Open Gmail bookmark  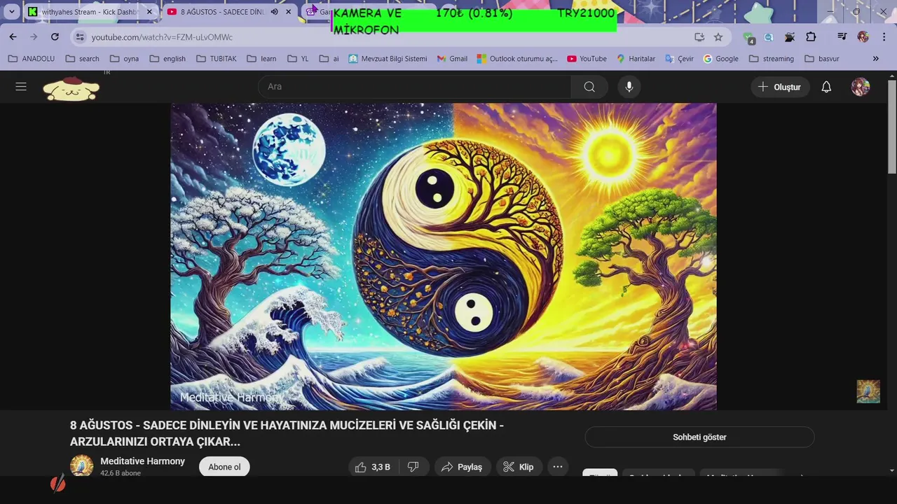452,59
